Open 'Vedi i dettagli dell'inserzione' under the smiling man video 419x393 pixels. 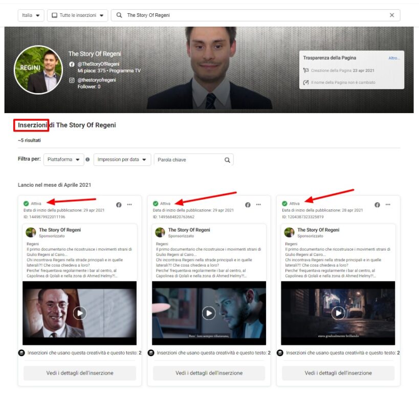point(80,373)
